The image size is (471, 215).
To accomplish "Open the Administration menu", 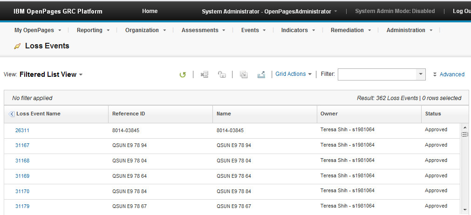I will (x=410, y=30).
